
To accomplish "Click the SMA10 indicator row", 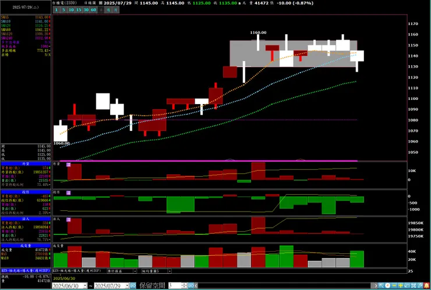I will point(26,22).
